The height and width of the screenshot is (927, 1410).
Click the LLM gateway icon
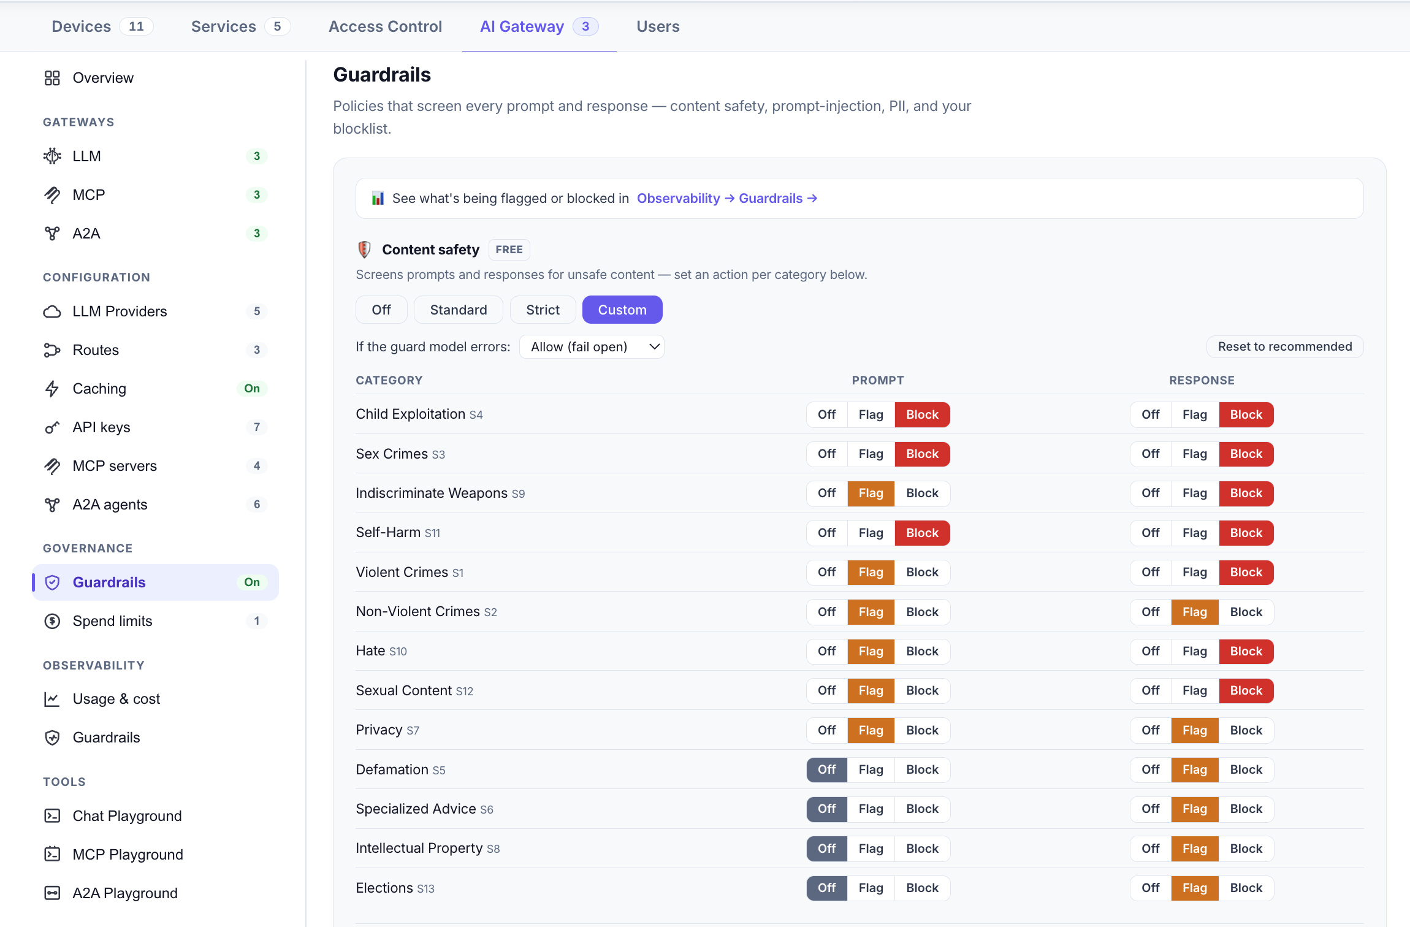[x=52, y=156]
